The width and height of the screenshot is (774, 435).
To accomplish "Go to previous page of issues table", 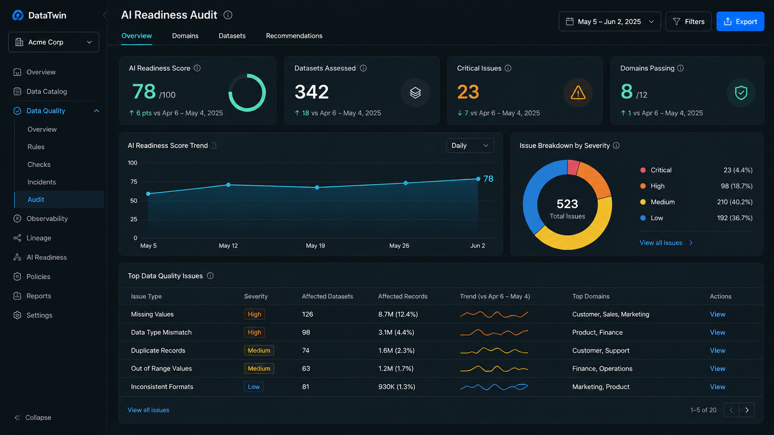I will click(731, 410).
